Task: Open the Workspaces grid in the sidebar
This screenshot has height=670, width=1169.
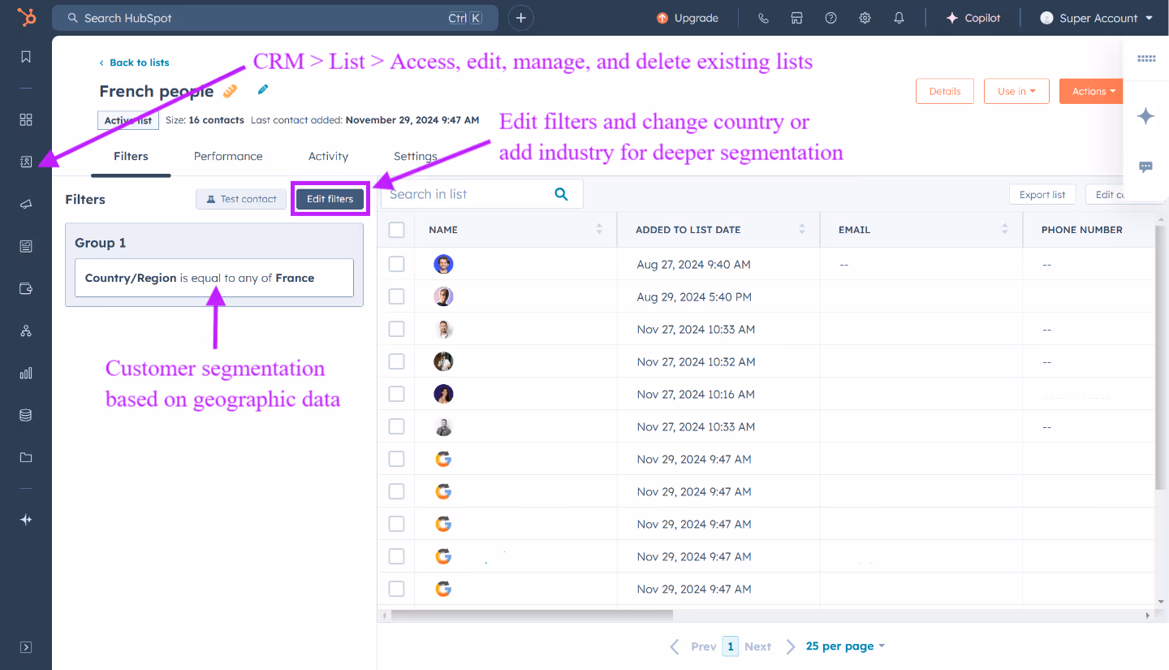Action: coord(25,119)
